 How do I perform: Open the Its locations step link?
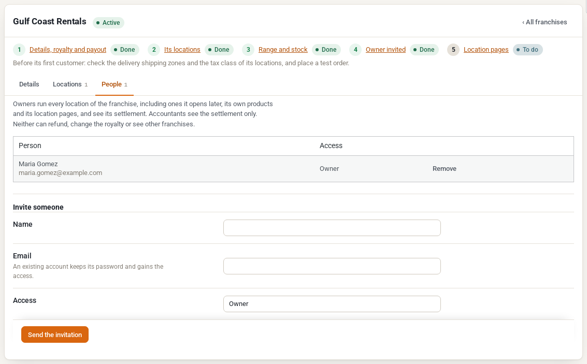pyautogui.click(x=182, y=49)
